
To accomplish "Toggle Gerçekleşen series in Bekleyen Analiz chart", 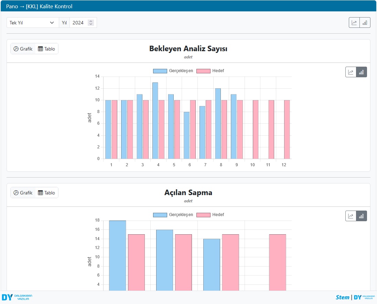I will click(x=173, y=71).
